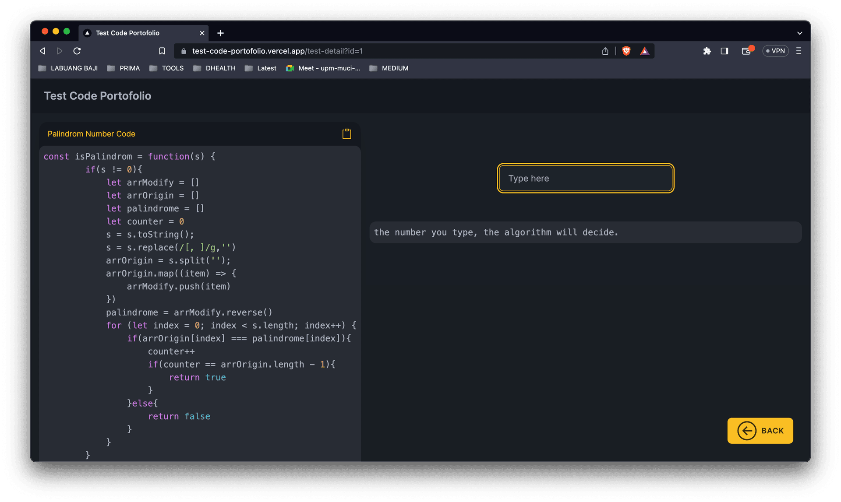Open the LABUANG BAJI bookmark folder
Image resolution: width=841 pixels, height=502 pixels.
point(68,68)
